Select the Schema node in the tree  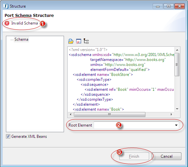pos(21,39)
